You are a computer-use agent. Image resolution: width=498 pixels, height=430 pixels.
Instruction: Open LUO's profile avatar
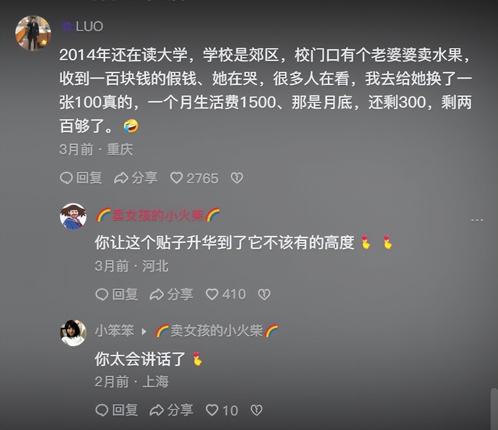coord(33,33)
